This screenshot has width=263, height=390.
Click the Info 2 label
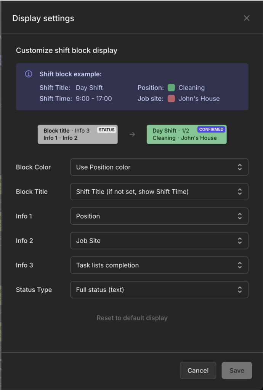[x=24, y=241]
